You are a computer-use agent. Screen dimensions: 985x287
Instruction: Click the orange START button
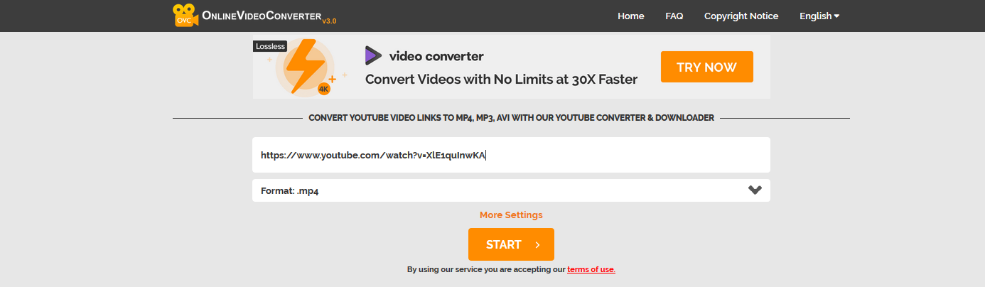coord(511,244)
